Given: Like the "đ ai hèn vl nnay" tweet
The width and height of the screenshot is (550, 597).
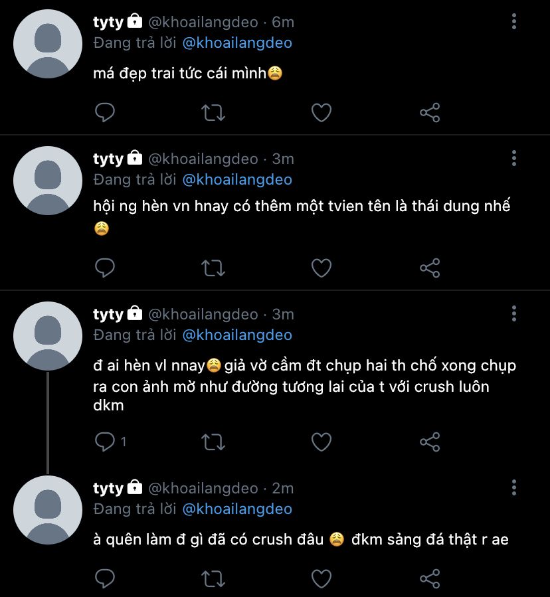Looking at the screenshot, I should click(x=321, y=442).
